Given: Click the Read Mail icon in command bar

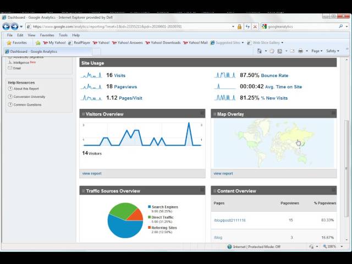Looking at the screenshot, I should (292, 51).
